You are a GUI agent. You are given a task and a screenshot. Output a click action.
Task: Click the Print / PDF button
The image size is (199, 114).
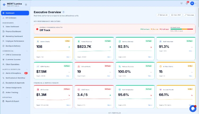click(176, 15)
